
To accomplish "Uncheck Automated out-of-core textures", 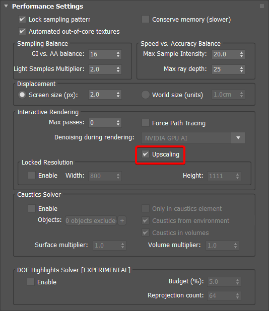I will (x=22, y=31).
